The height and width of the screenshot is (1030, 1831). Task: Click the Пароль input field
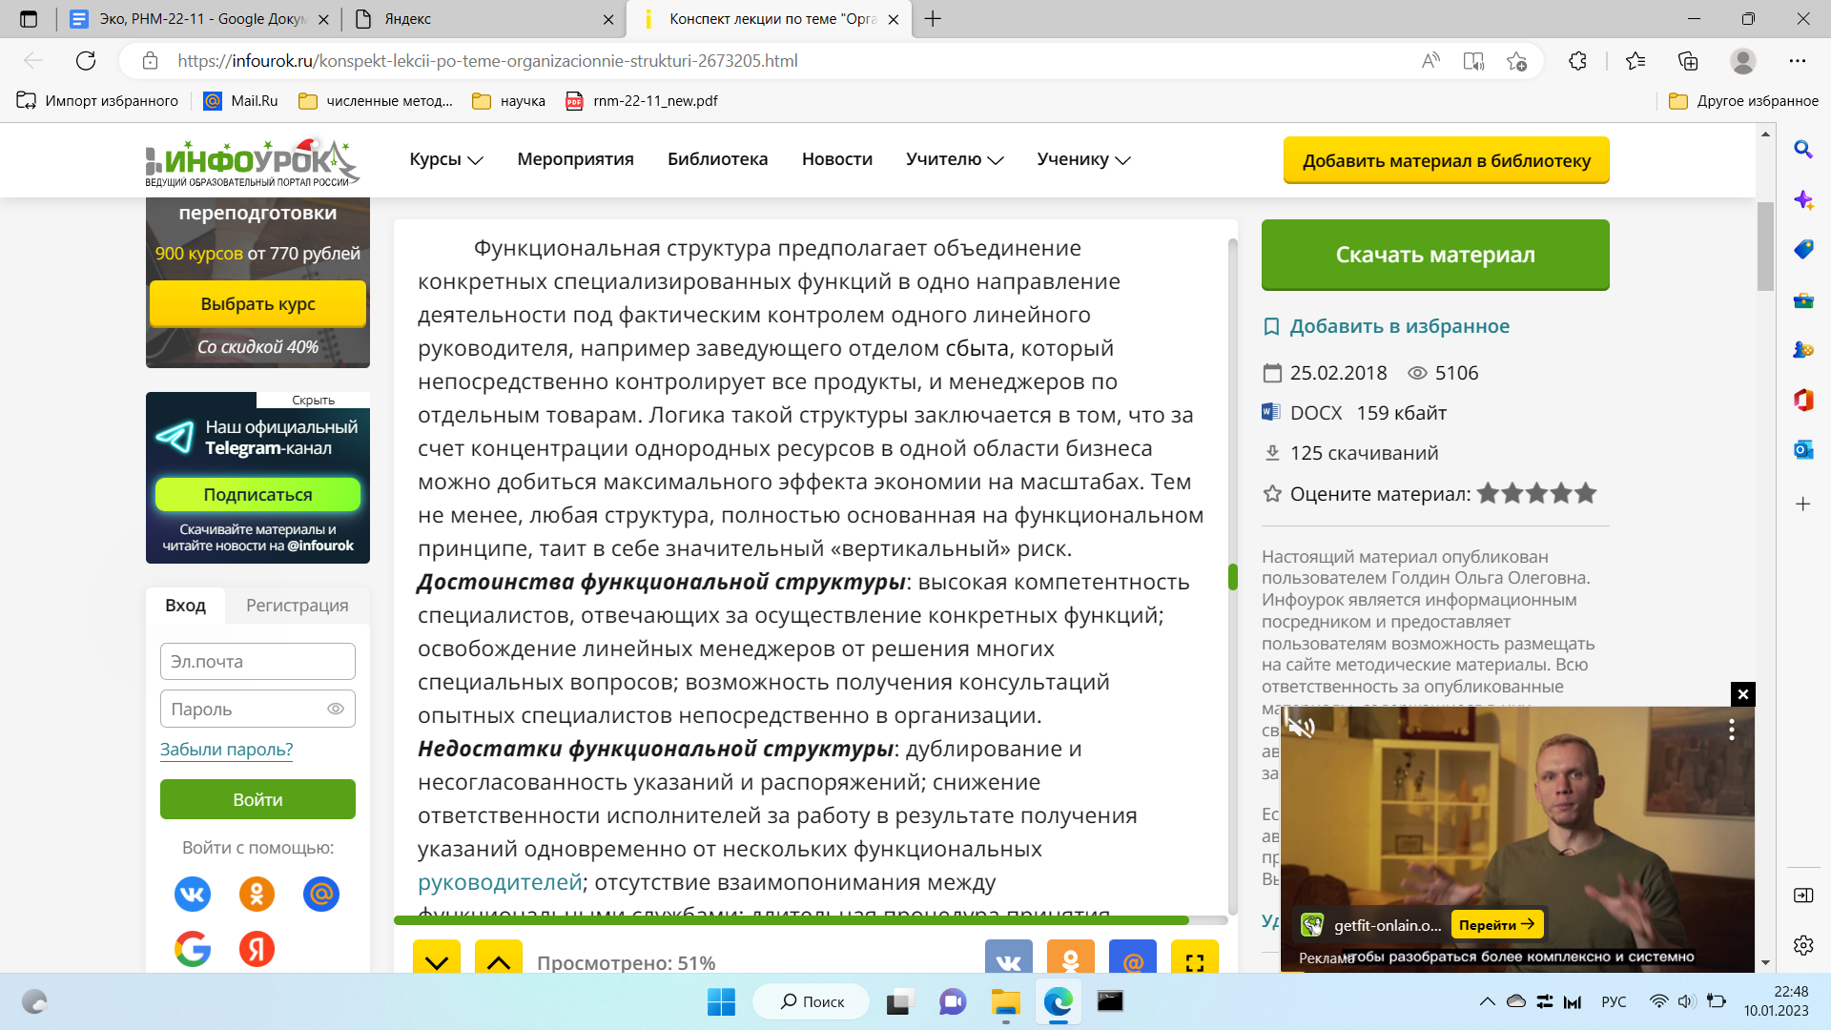point(257,709)
